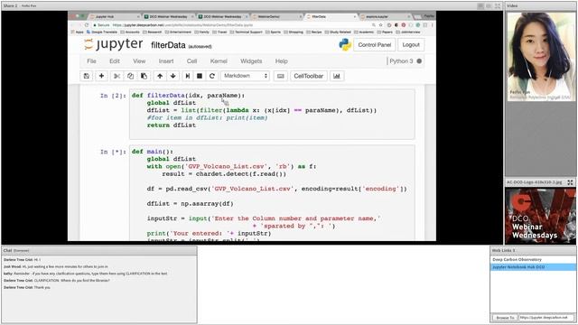
Task: Click the filterData notebook title
Action: pos(168,45)
